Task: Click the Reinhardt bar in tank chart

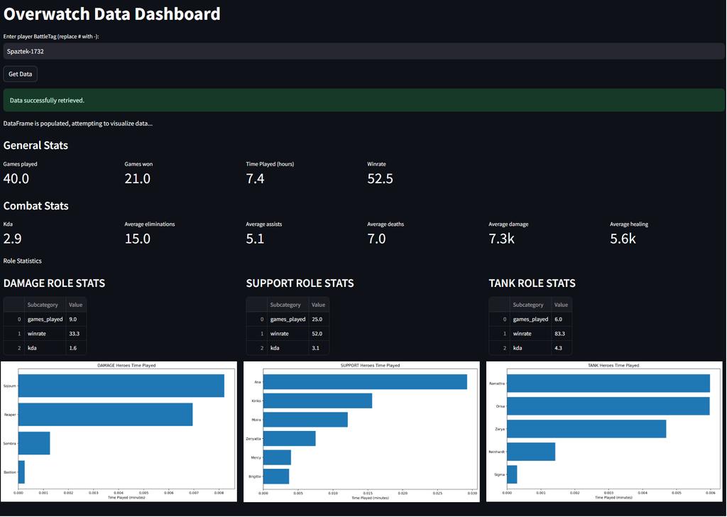Action: click(x=531, y=452)
